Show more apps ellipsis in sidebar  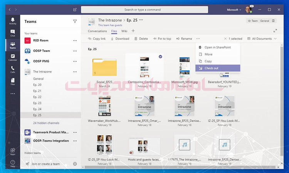pyautogui.click(x=13, y=94)
